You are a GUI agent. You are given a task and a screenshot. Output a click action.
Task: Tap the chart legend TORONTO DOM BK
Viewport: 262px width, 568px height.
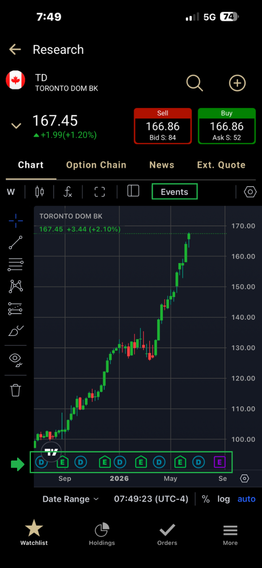coord(71,216)
